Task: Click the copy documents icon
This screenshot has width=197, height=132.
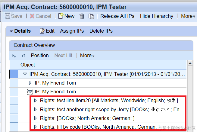Action: tap(91, 16)
